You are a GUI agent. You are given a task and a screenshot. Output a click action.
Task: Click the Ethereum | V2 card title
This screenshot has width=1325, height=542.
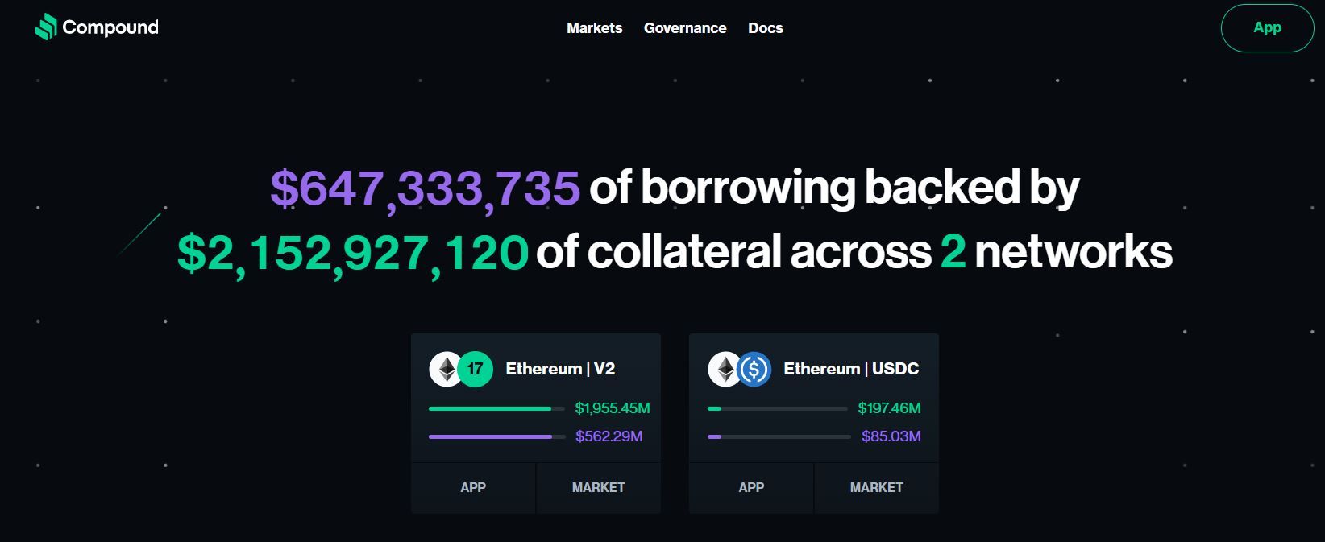560,369
